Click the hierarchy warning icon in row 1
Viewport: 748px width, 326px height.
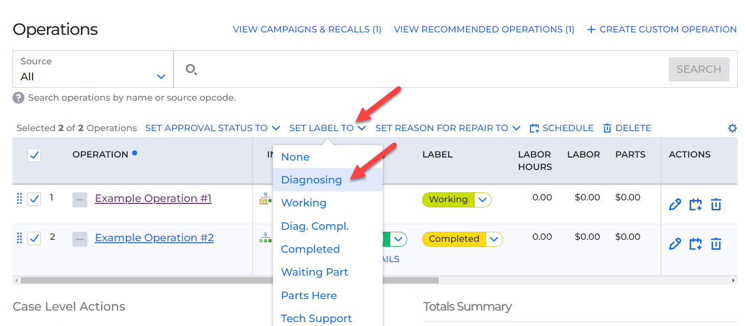click(265, 199)
